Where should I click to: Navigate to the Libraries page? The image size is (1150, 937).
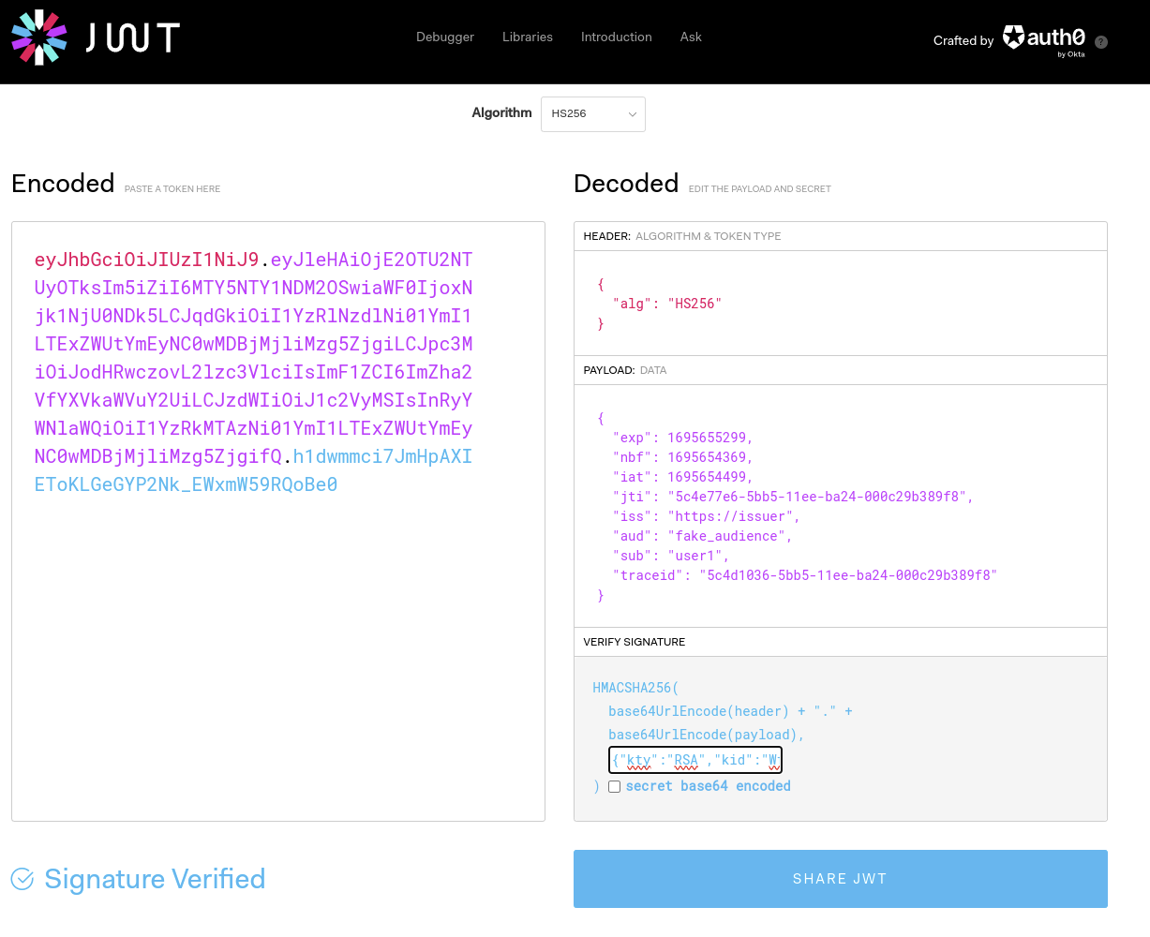point(527,37)
